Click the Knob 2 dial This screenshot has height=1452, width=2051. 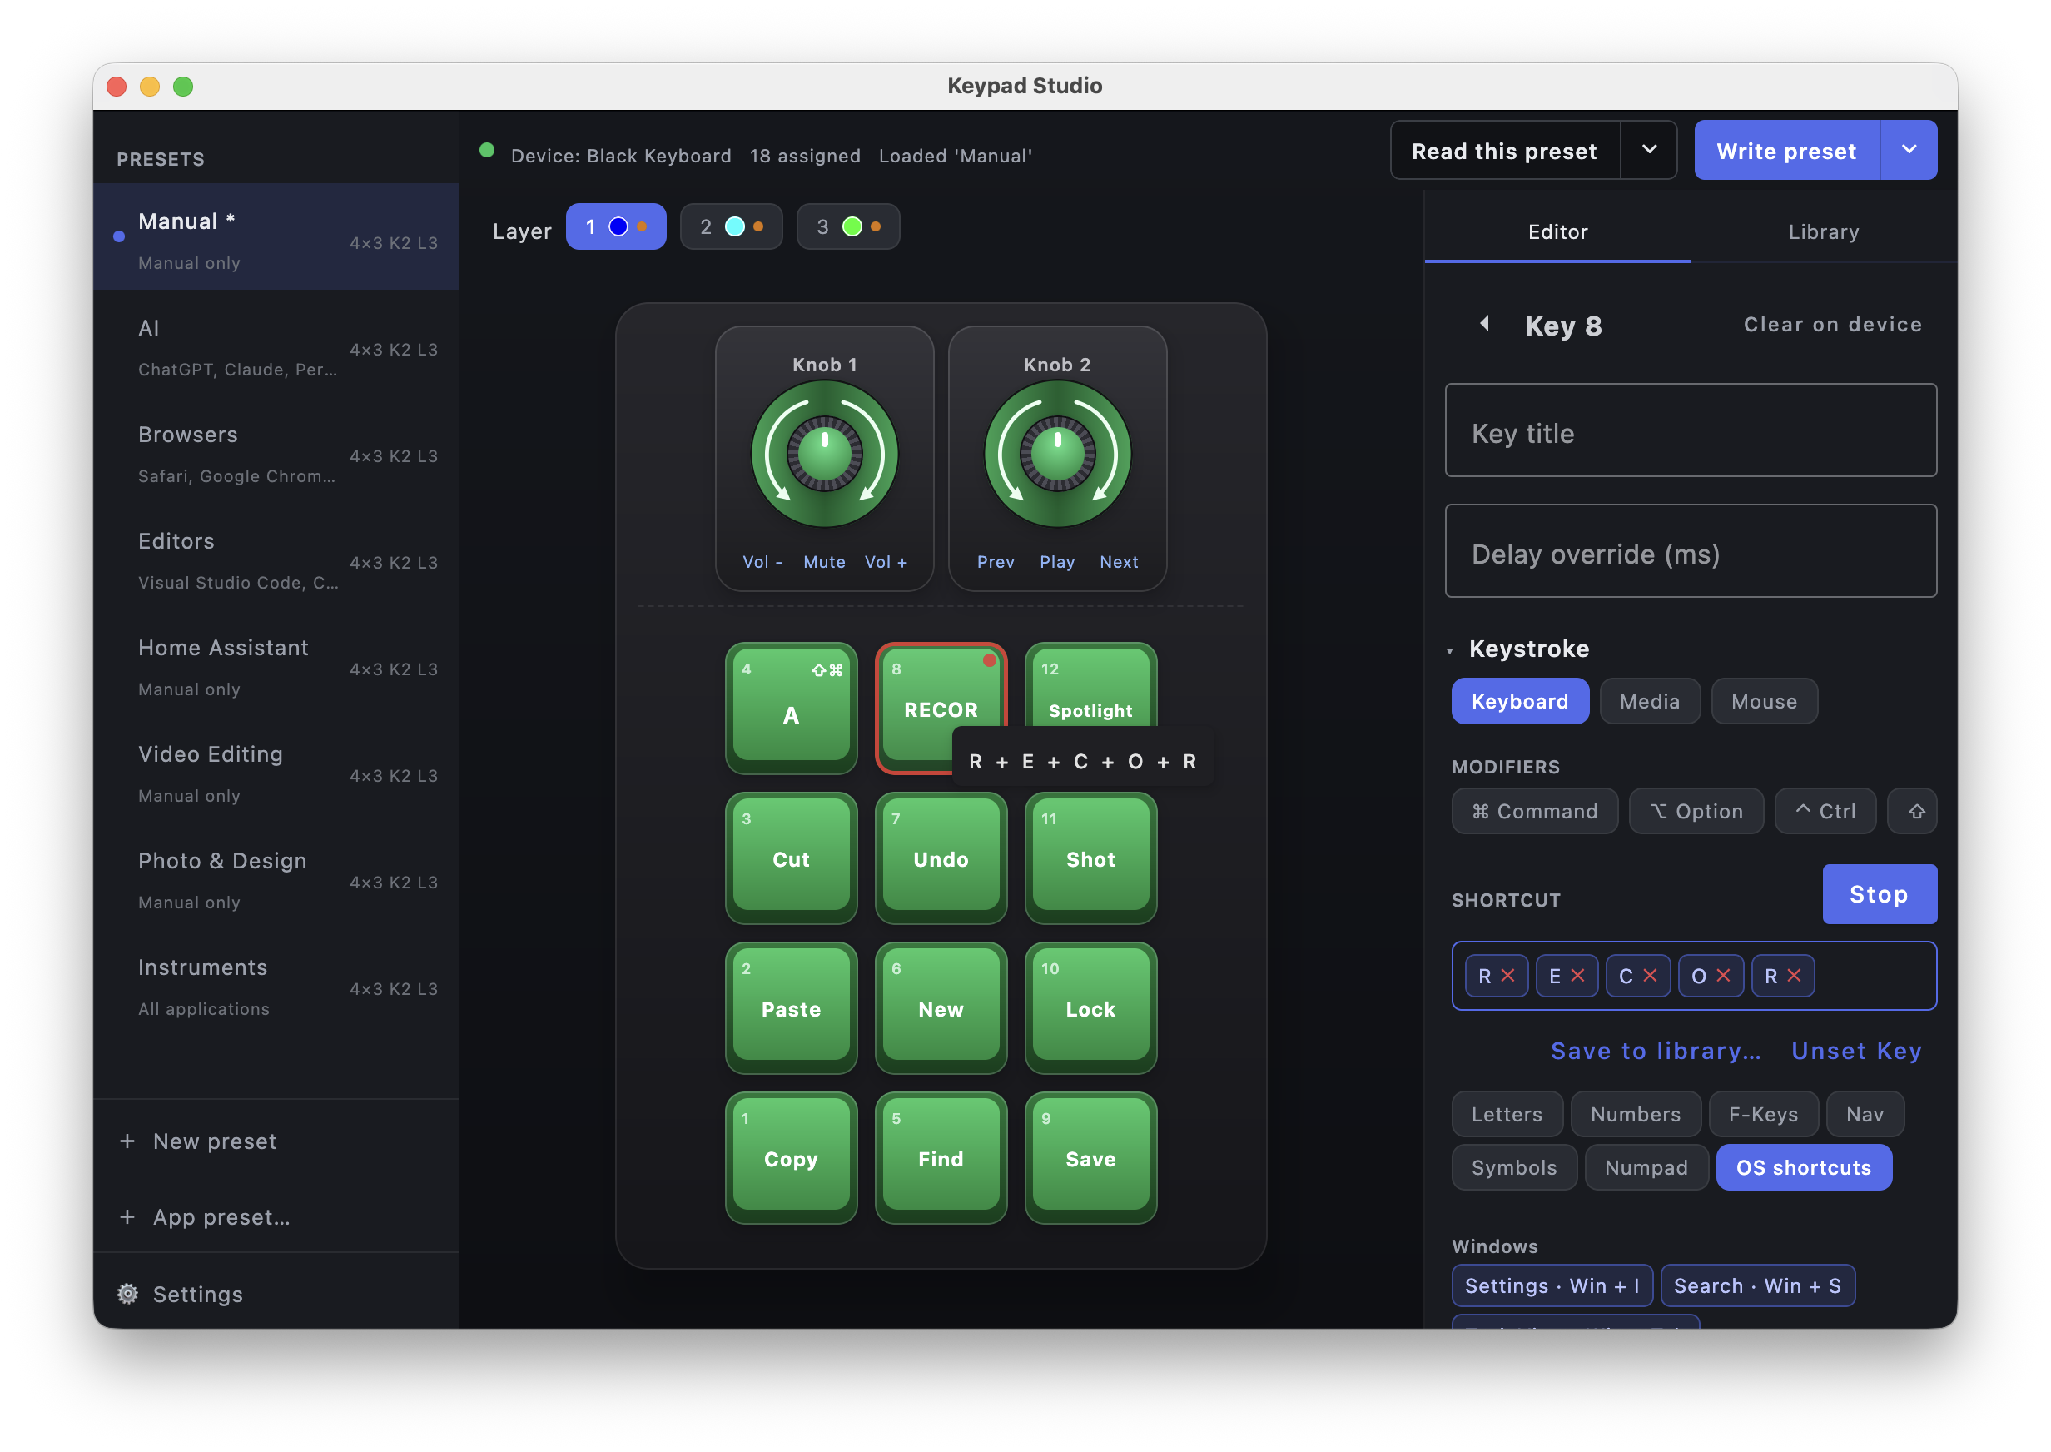pyautogui.click(x=1057, y=455)
